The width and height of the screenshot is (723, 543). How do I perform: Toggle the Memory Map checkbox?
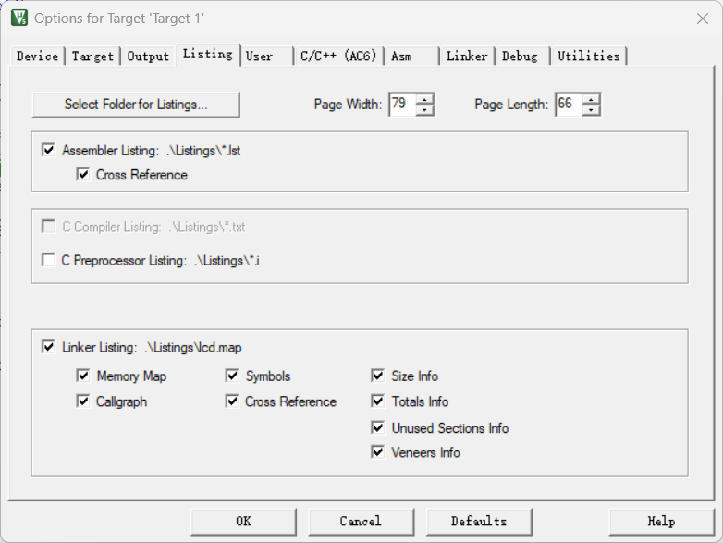click(x=83, y=376)
